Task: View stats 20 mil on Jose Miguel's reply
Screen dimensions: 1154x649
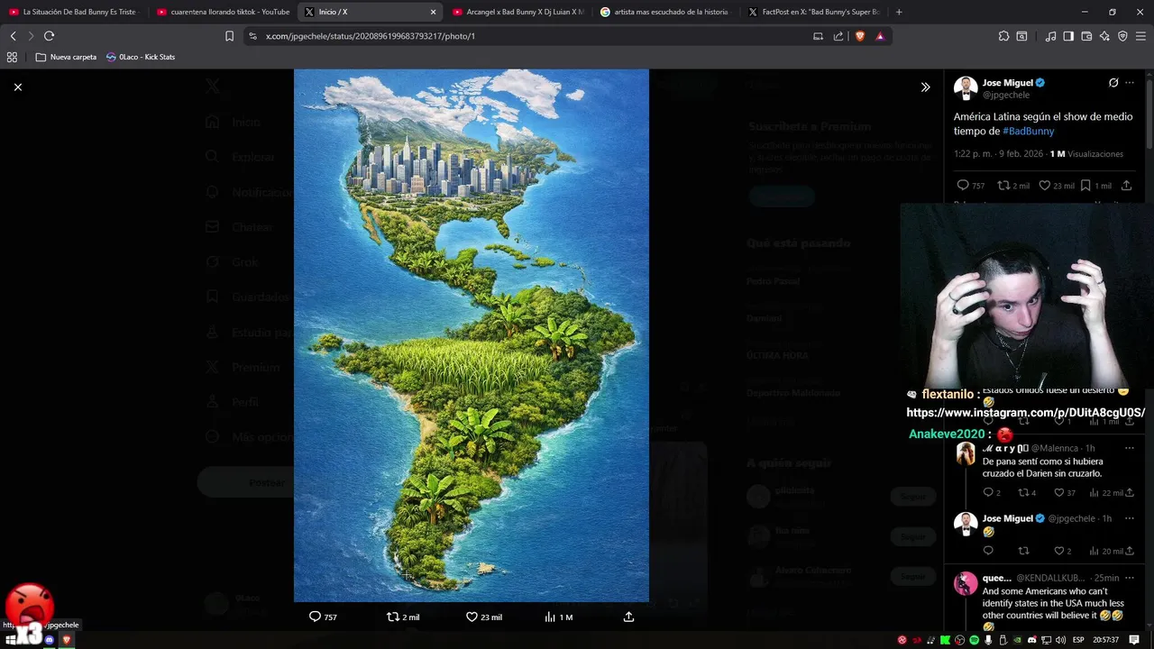Action: [1106, 551]
